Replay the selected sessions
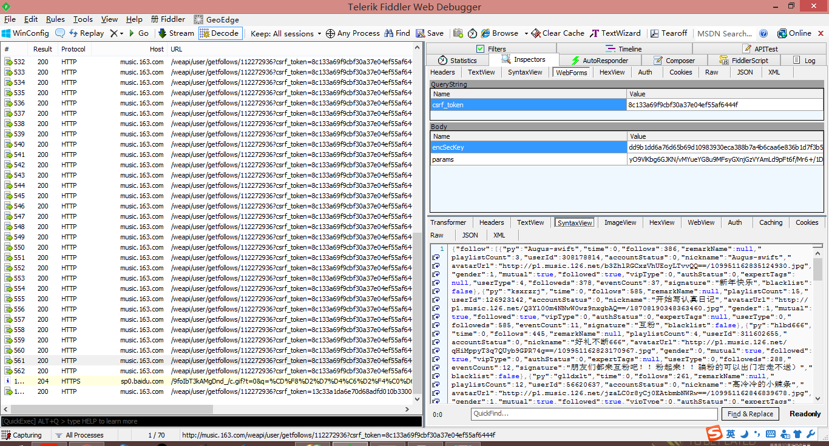The height and width of the screenshot is (446, 829). point(86,33)
